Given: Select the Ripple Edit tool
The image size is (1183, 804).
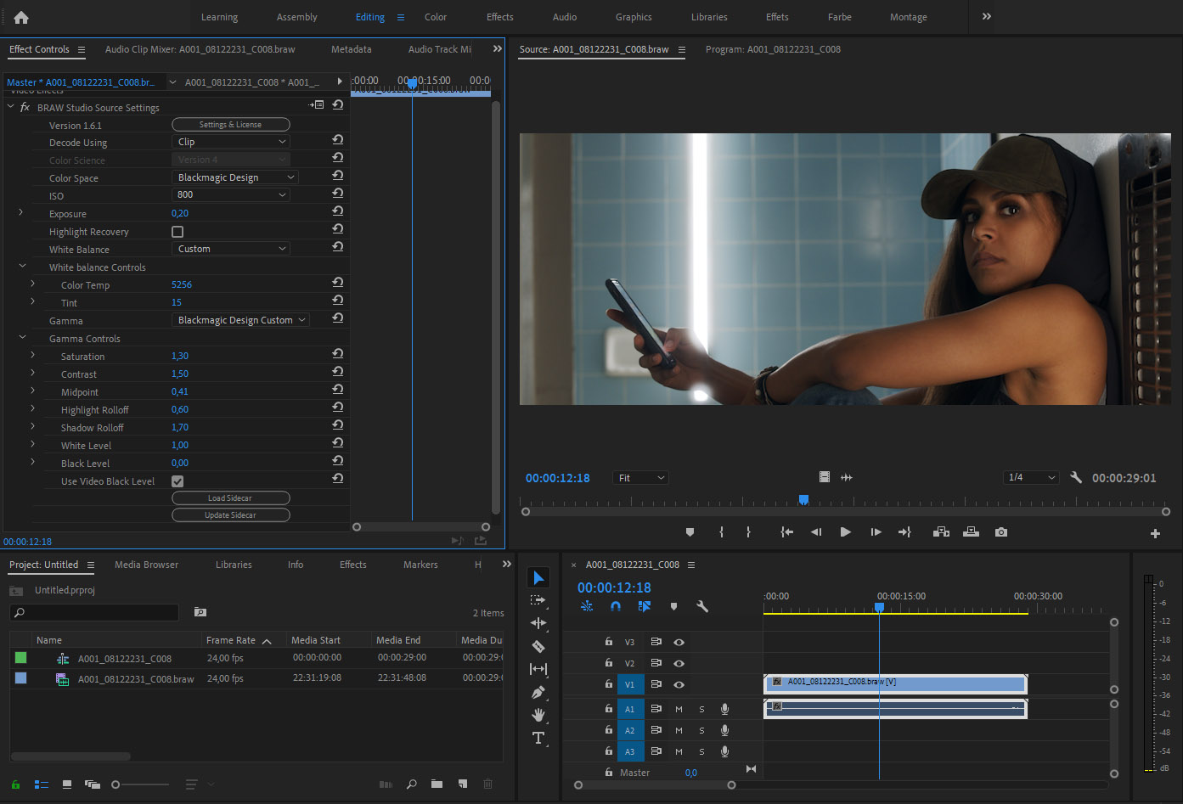Looking at the screenshot, I should 538,623.
